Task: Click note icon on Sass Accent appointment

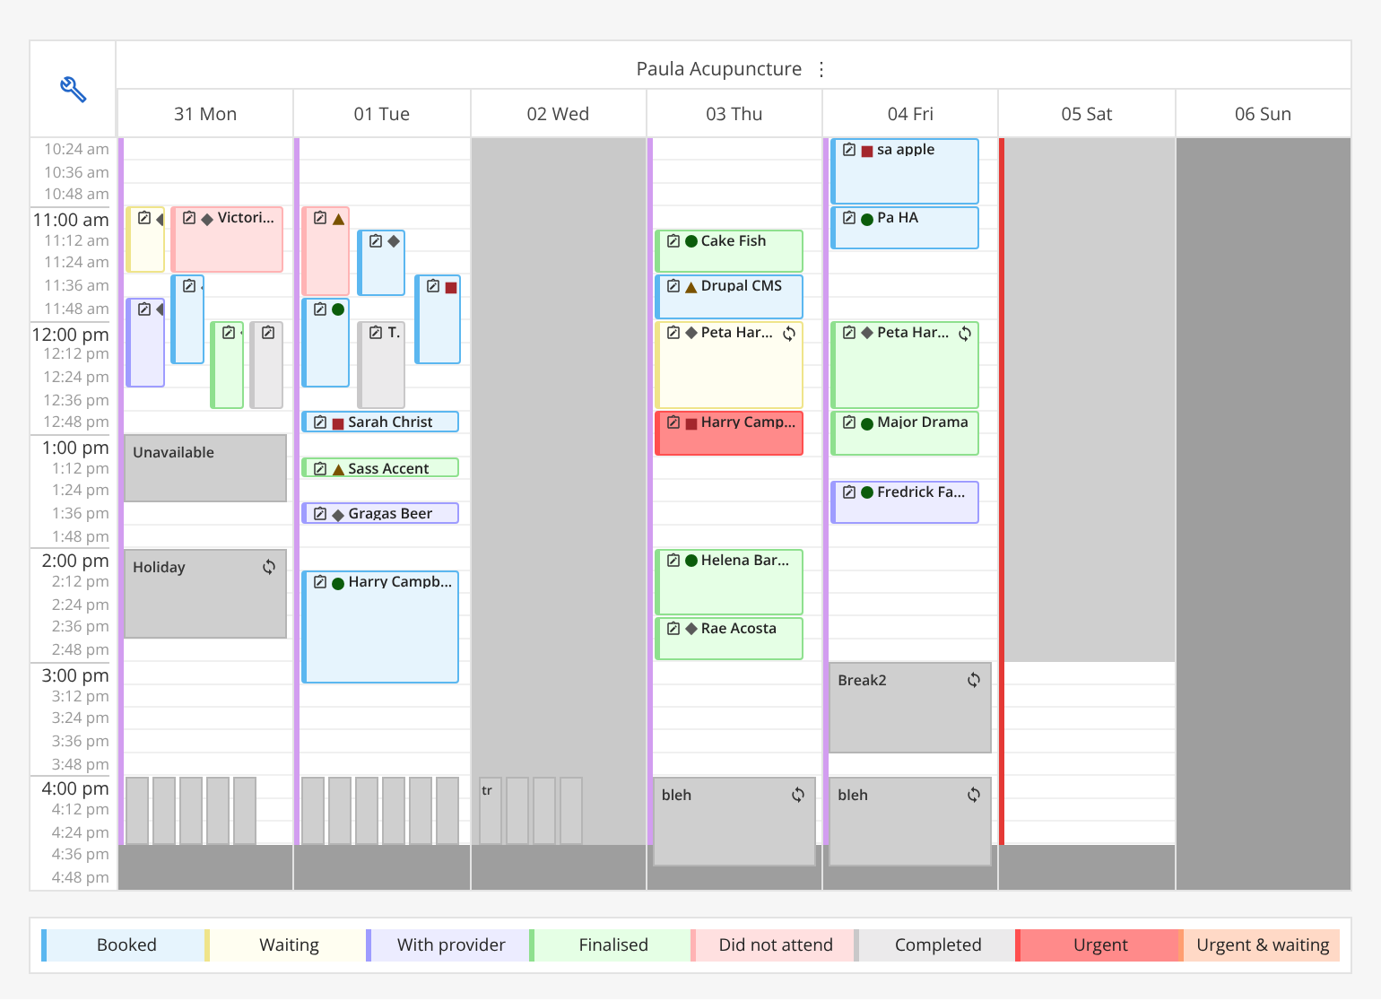Action: coord(320,468)
